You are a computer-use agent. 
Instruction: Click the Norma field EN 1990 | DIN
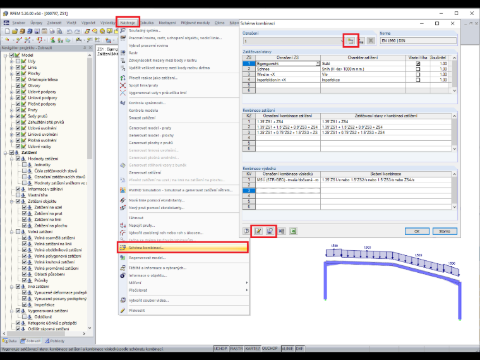click(x=418, y=40)
